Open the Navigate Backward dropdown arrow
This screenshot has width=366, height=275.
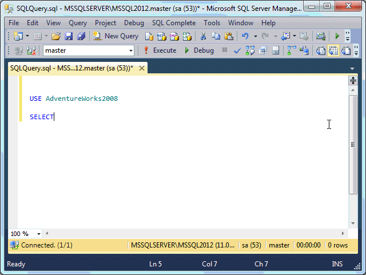point(295,36)
